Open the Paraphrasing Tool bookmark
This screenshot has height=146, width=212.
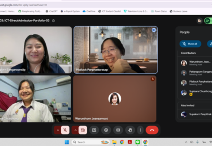click(30, 11)
